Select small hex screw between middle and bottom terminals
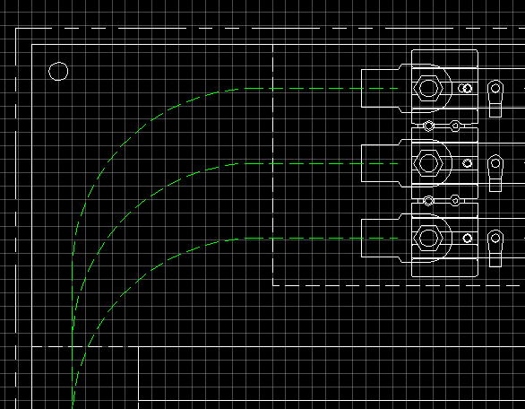Screen dimensions: 525x409 (x=455, y=201)
